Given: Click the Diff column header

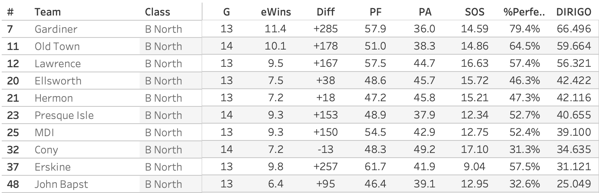Looking at the screenshot, I should coord(326,12).
